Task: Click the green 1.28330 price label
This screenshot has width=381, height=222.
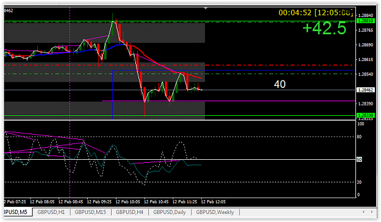Action: coord(366,115)
